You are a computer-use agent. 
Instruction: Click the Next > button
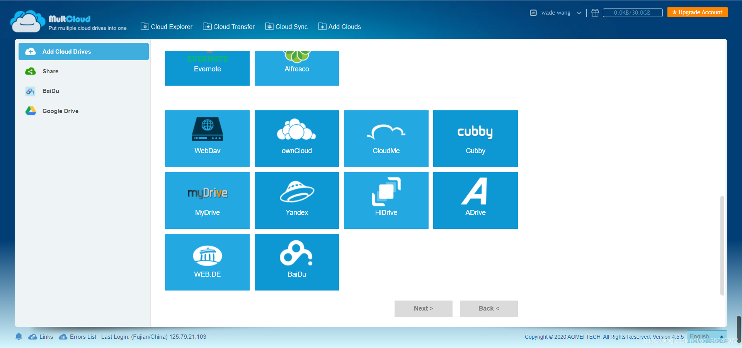click(x=424, y=309)
